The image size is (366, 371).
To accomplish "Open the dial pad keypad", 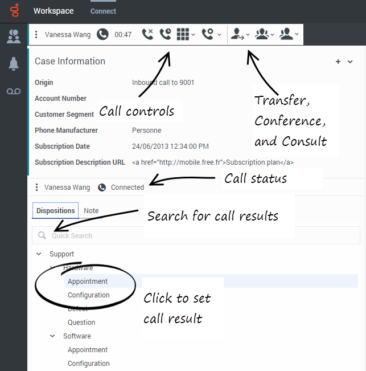I will [183, 35].
